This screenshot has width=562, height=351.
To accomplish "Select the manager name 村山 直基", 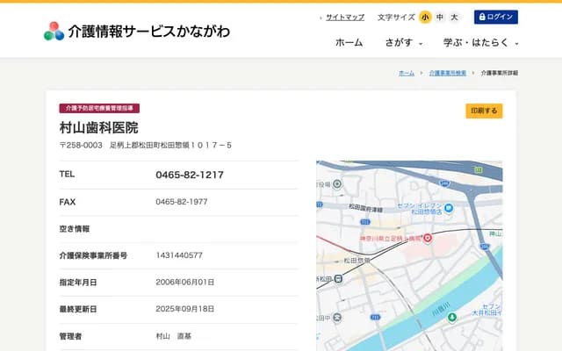I will pos(174,336).
